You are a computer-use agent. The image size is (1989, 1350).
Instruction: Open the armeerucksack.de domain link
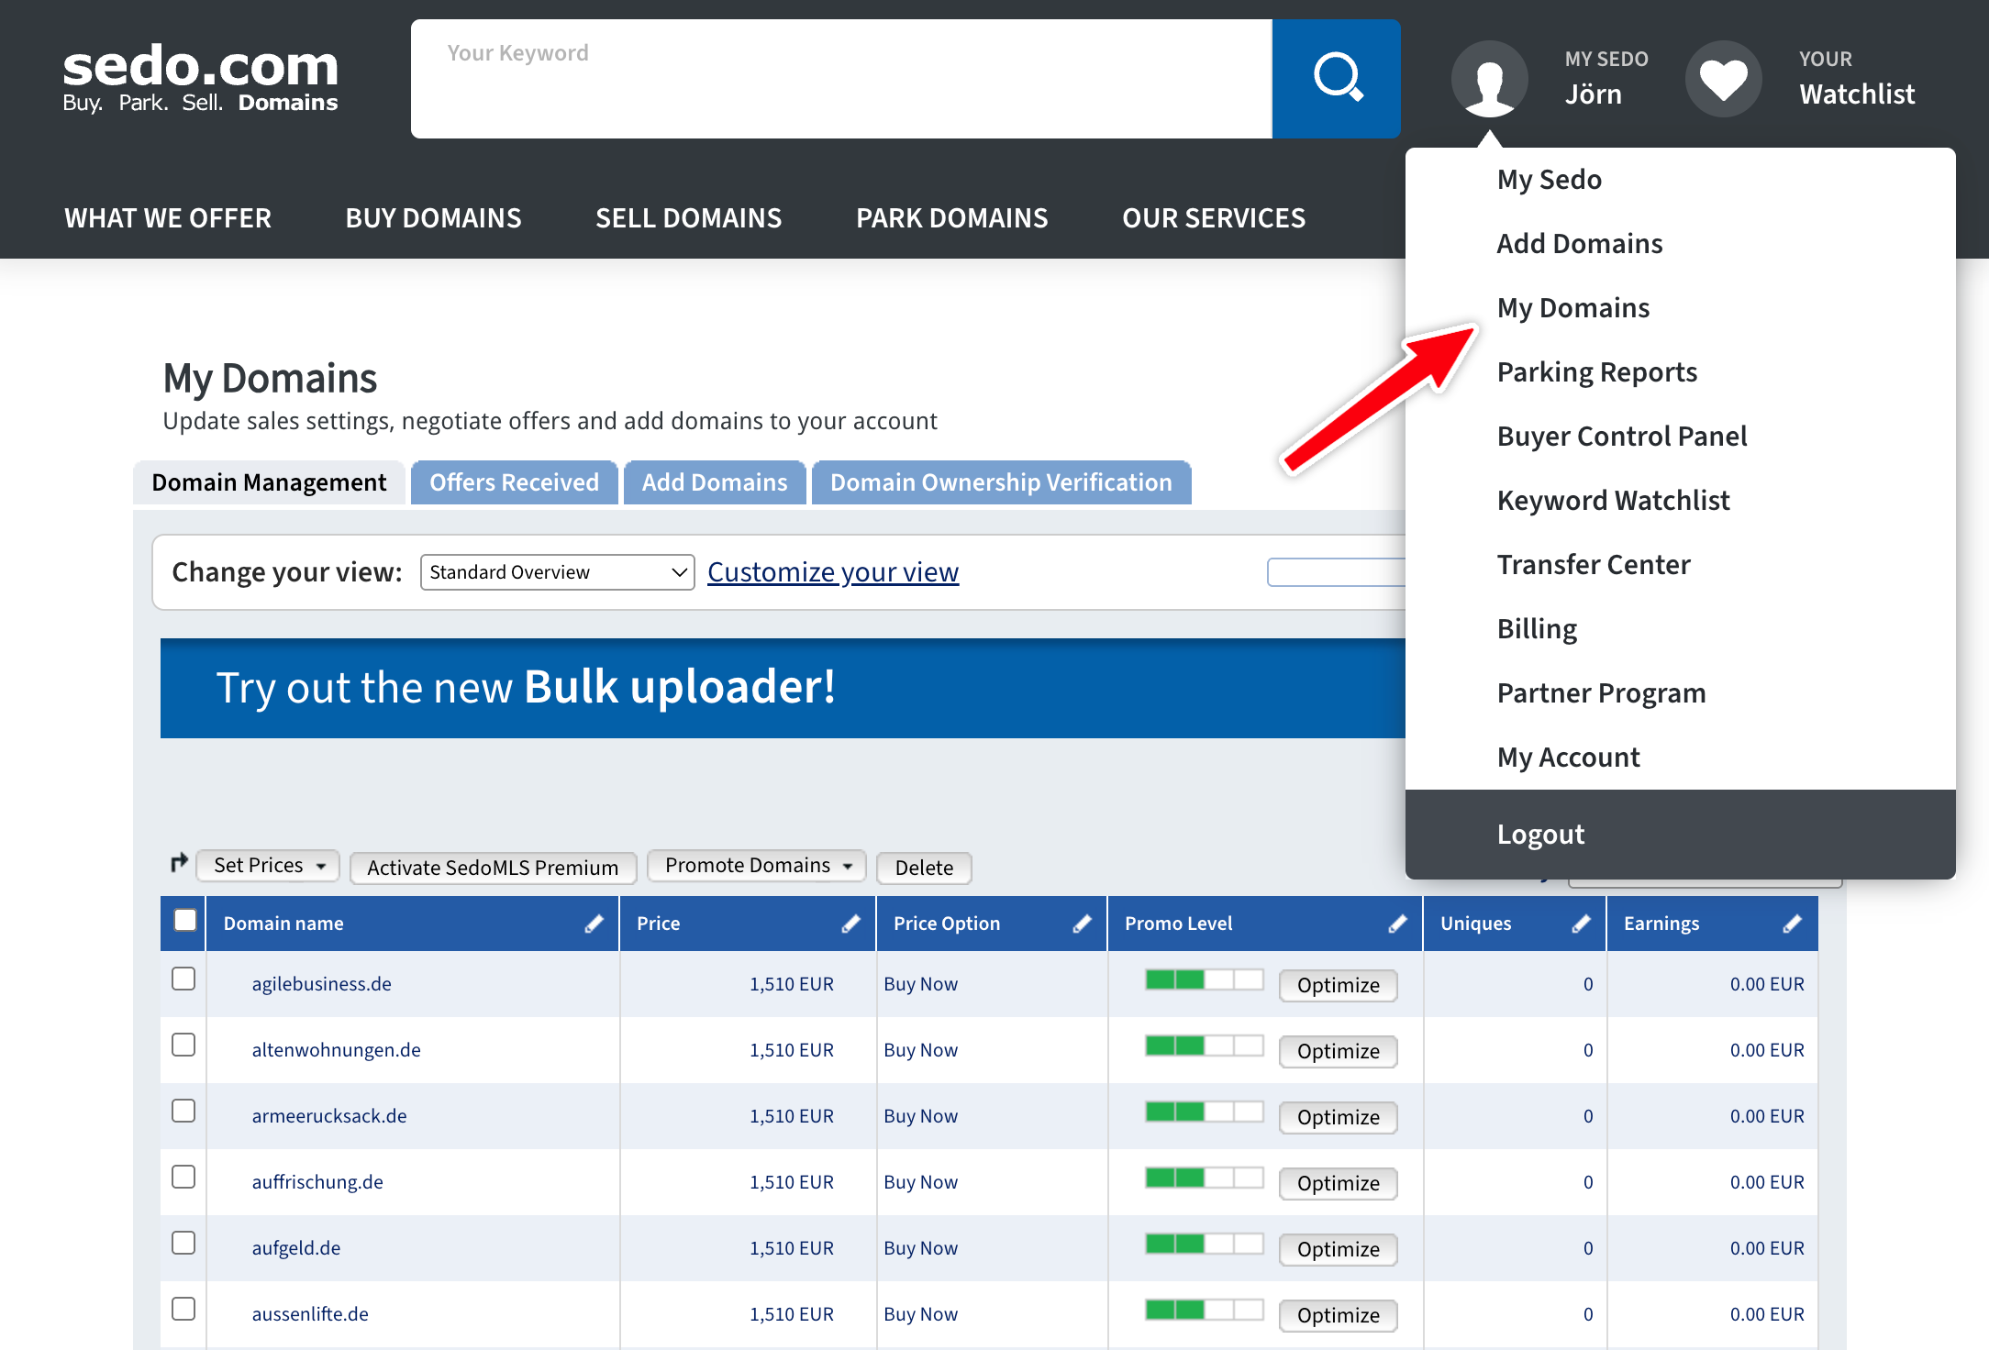pos(329,1116)
